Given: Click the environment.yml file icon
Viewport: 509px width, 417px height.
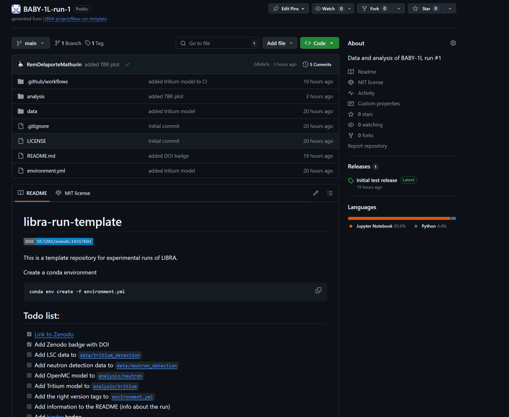Looking at the screenshot, I should coord(21,171).
